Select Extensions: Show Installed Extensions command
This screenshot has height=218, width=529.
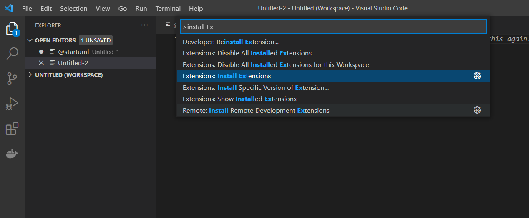333,99
